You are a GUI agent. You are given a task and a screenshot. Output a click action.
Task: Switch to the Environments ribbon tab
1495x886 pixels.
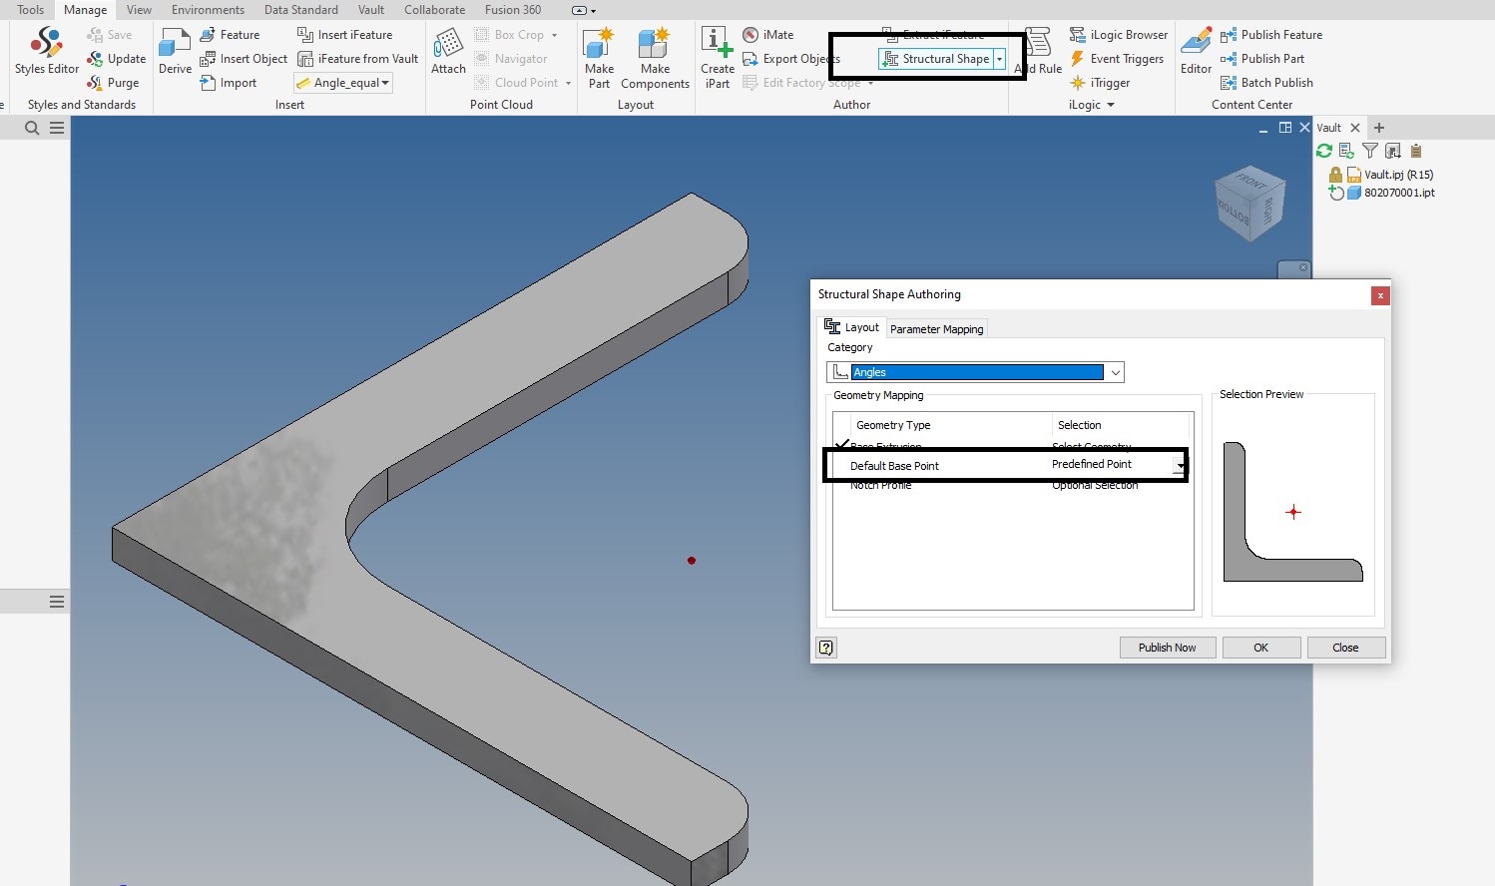coord(208,10)
